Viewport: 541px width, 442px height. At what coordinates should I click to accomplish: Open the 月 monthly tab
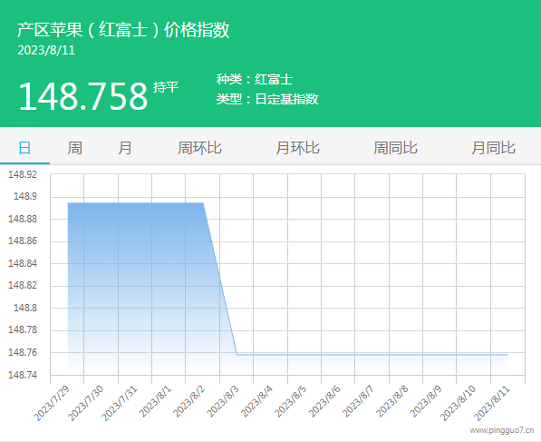[124, 148]
